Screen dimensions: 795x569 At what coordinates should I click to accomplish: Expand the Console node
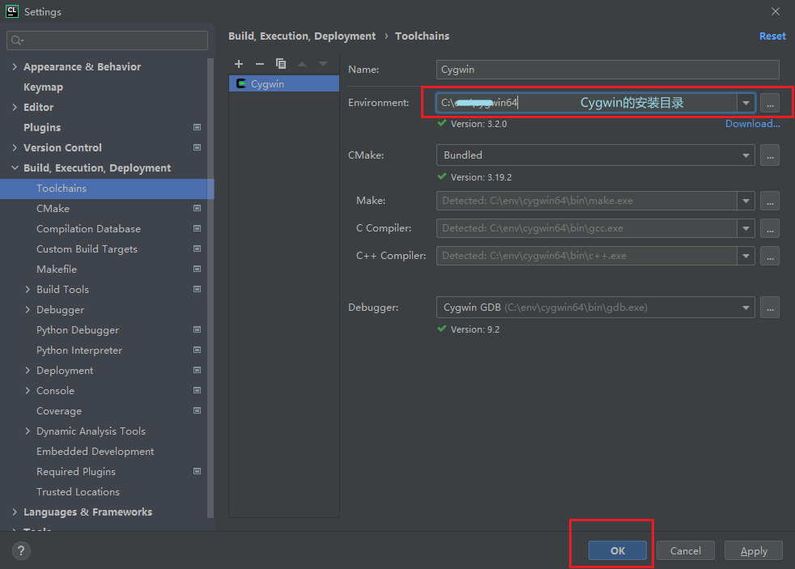pyautogui.click(x=28, y=391)
